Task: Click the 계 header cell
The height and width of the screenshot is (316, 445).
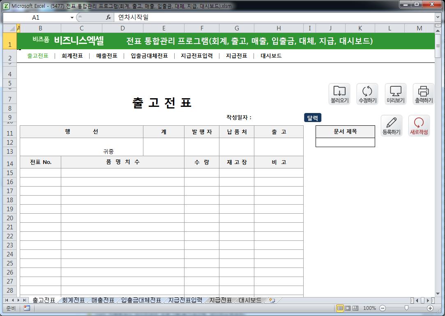Action: 164,132
